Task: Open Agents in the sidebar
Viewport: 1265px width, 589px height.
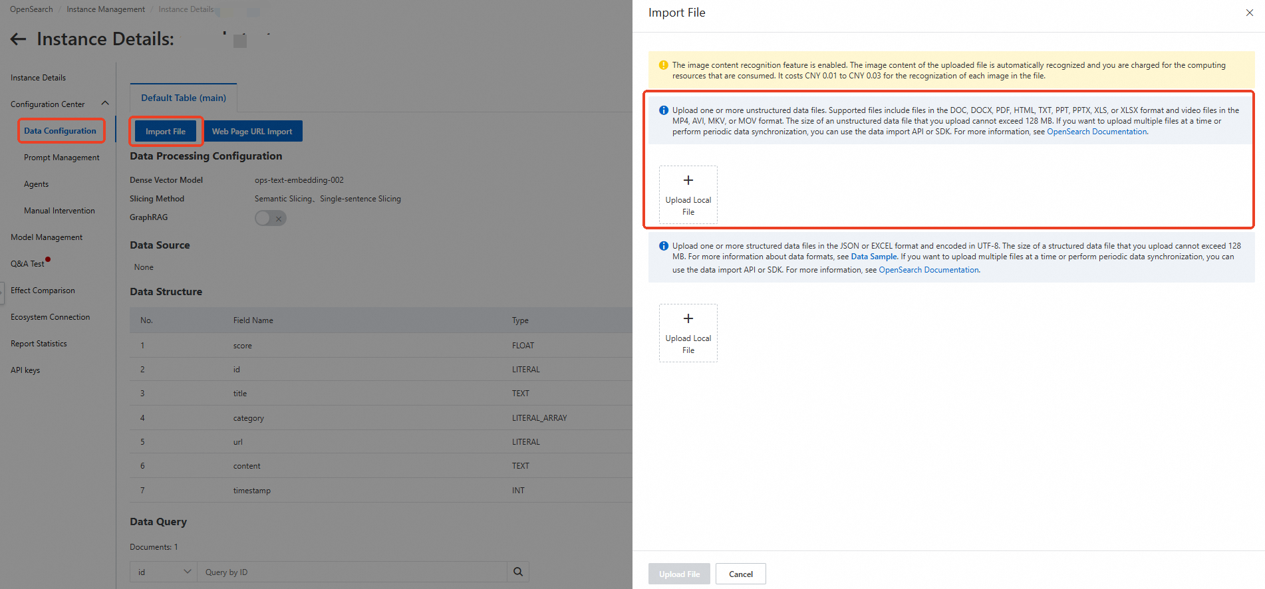Action: 36,184
